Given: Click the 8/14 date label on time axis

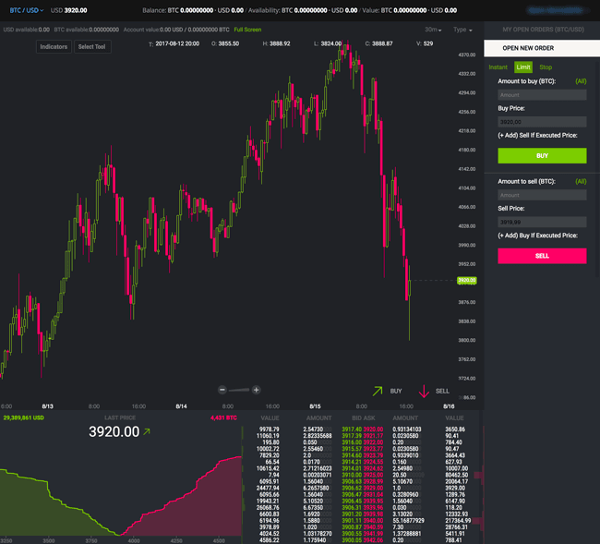Looking at the screenshot, I should pos(181,406).
